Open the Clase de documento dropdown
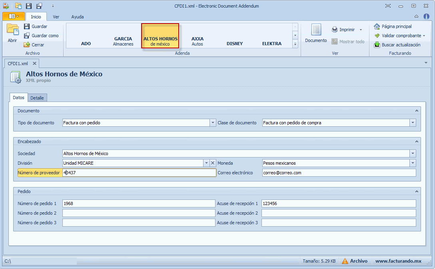Image resolution: width=435 pixels, height=269 pixels. [x=413, y=123]
